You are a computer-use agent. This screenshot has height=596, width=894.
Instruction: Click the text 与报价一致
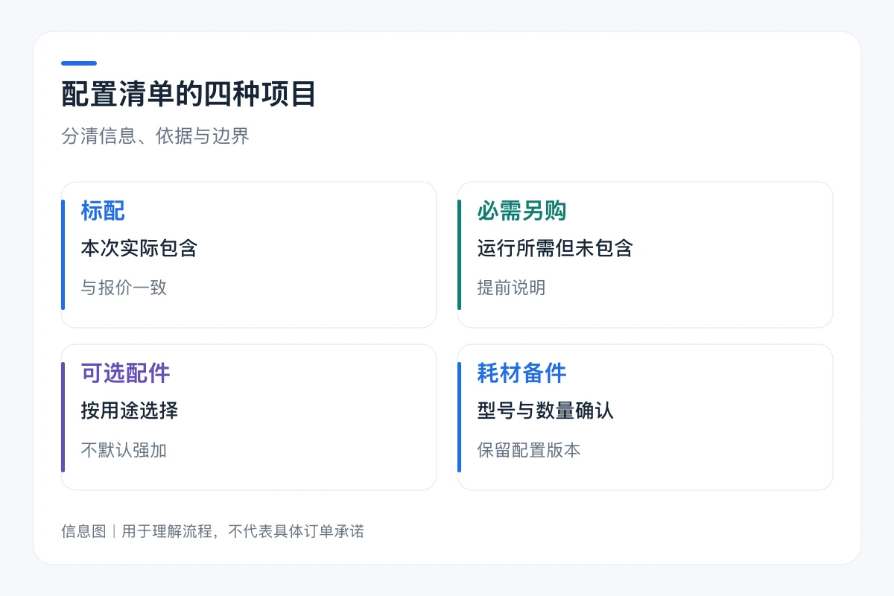click(124, 287)
